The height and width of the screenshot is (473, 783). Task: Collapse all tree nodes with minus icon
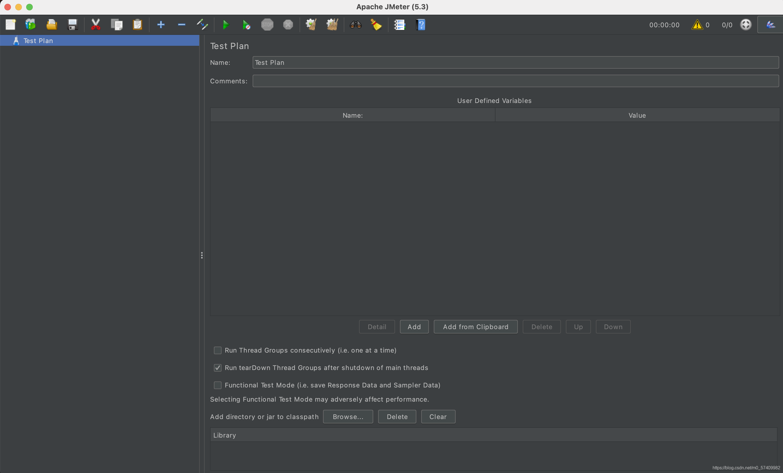[x=181, y=25]
